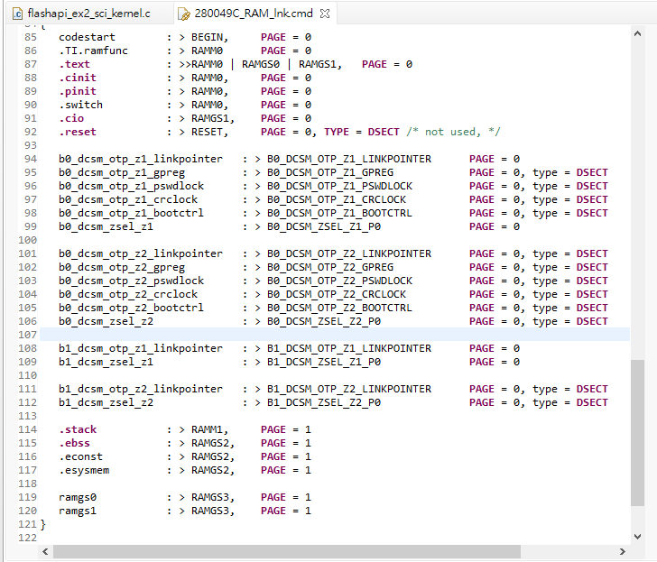Click the C file icon on first tab
Image resolution: width=657 pixels, height=562 pixels.
(x=18, y=14)
